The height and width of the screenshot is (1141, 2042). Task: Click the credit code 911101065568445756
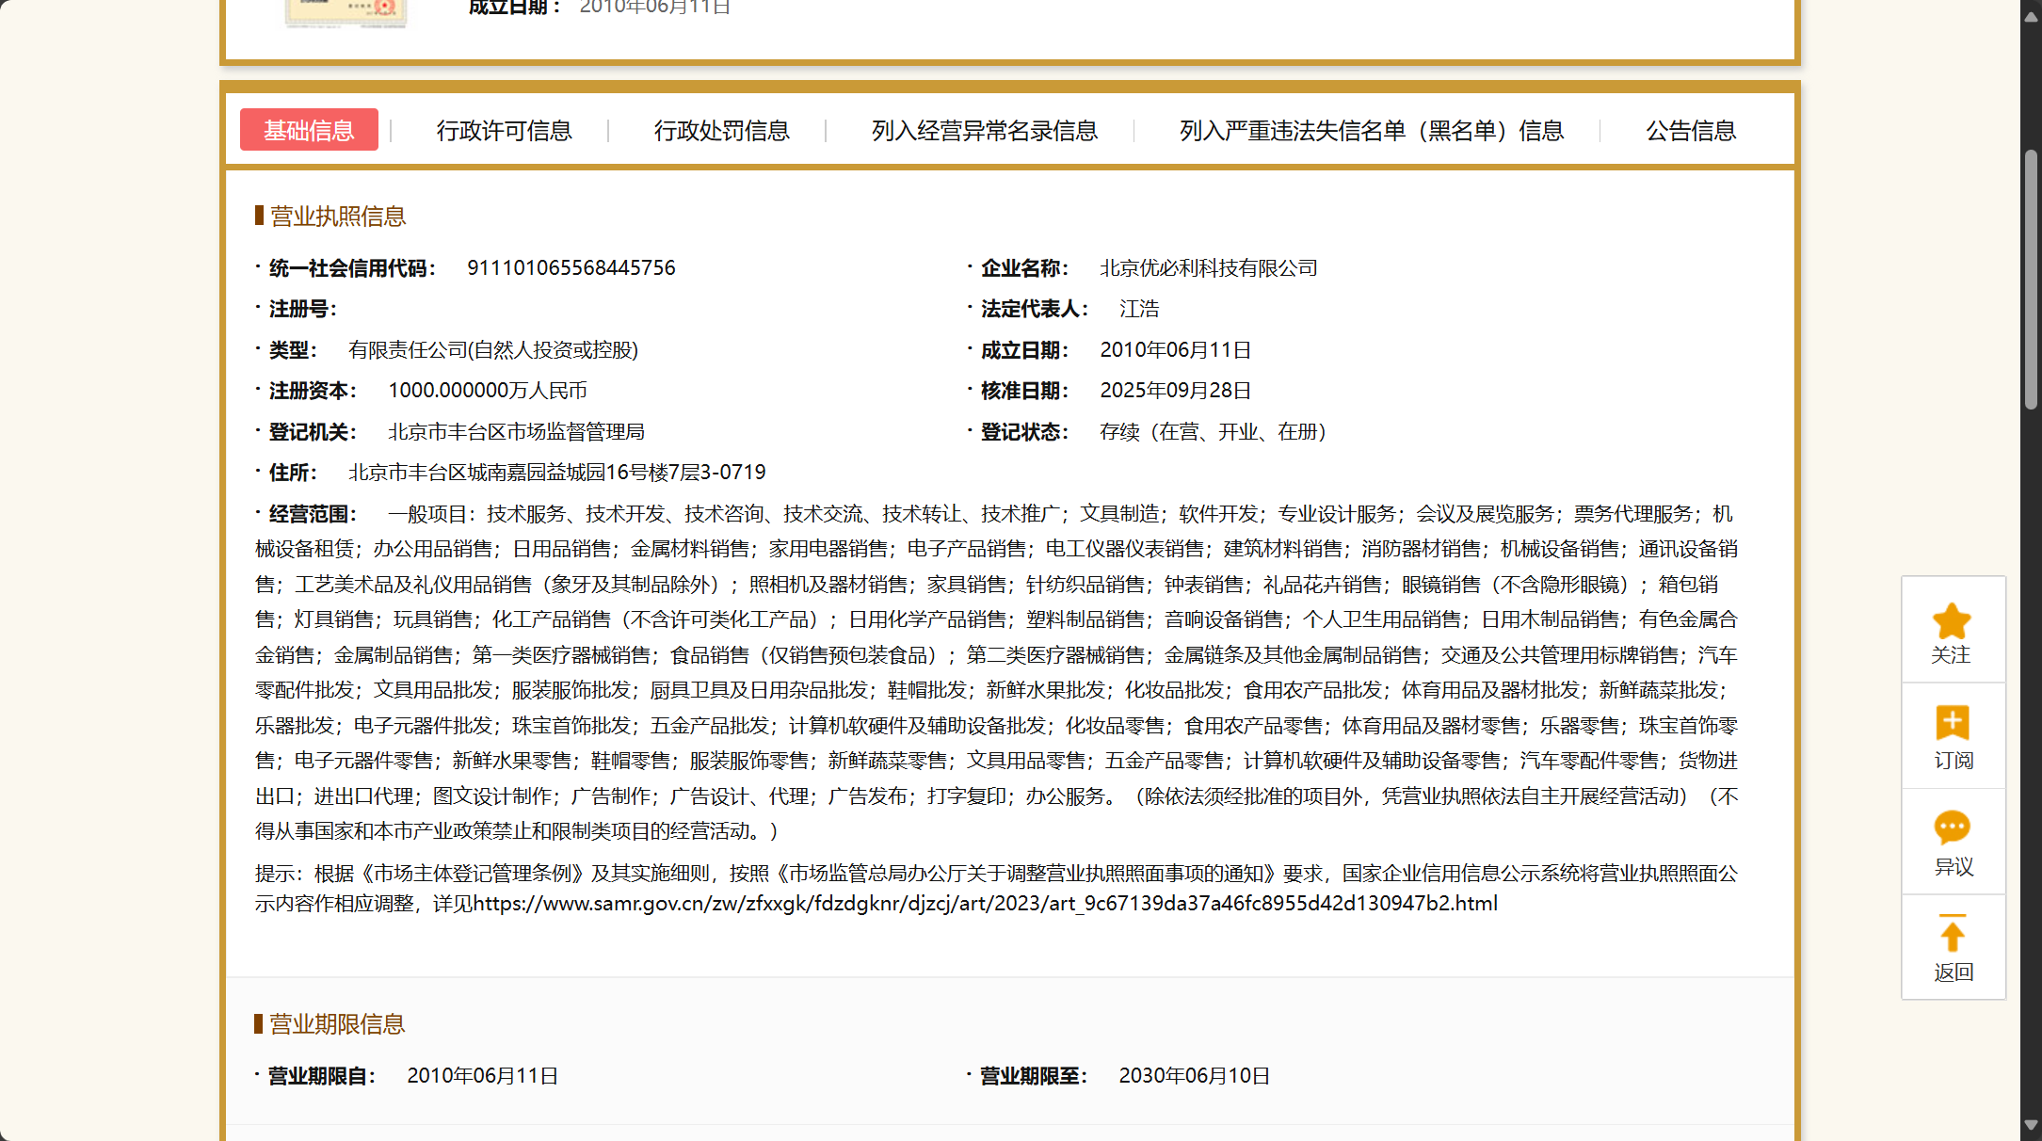pyautogui.click(x=571, y=268)
